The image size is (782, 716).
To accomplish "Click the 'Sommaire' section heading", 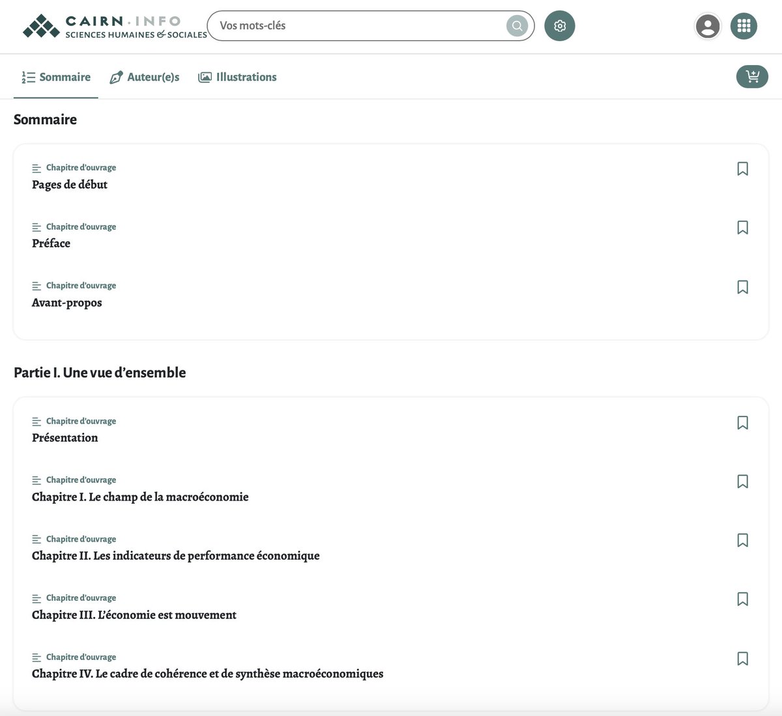I will point(45,119).
